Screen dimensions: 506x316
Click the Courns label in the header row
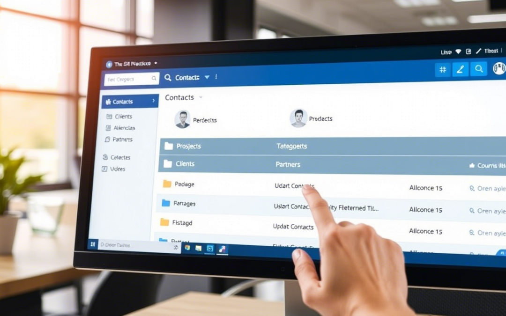pos(491,165)
